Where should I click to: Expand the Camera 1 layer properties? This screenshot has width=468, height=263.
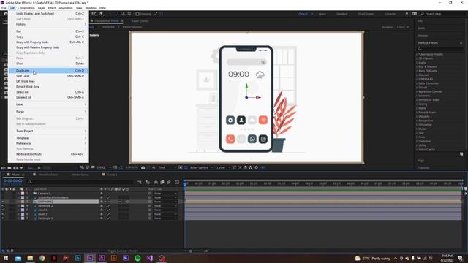coord(19,193)
